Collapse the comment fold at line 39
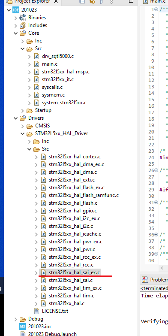This screenshot has height=336, width=168. (x=156, y=254)
